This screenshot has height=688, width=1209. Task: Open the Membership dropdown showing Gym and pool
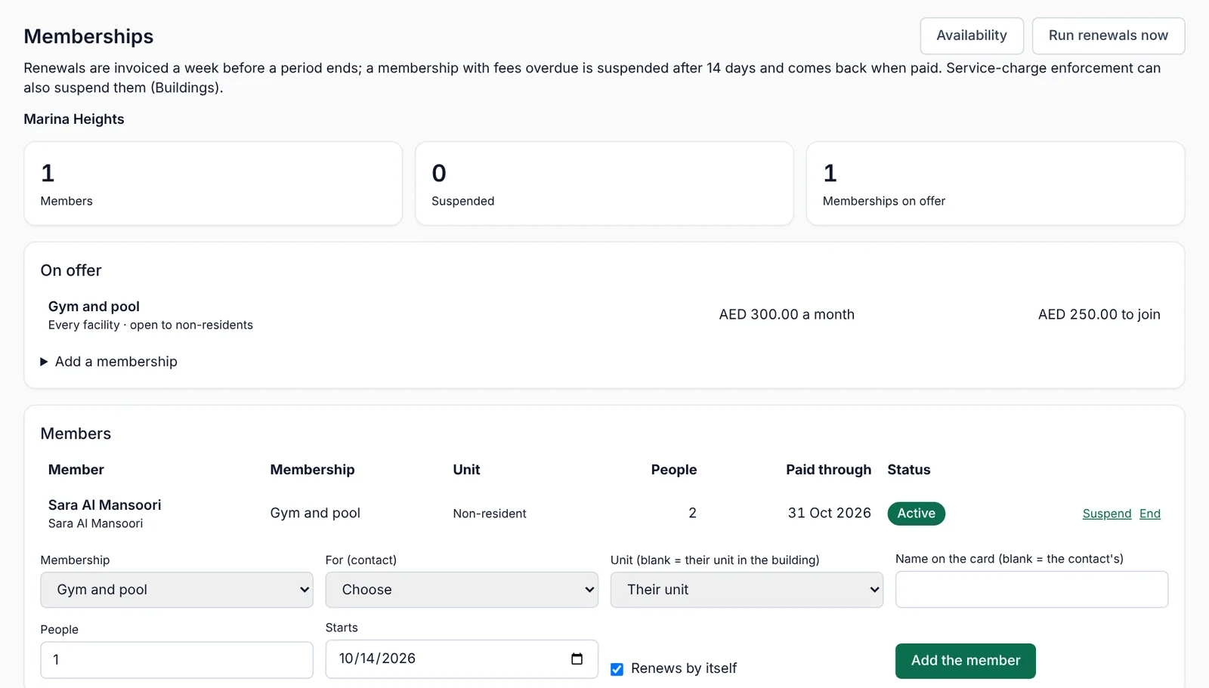click(177, 590)
